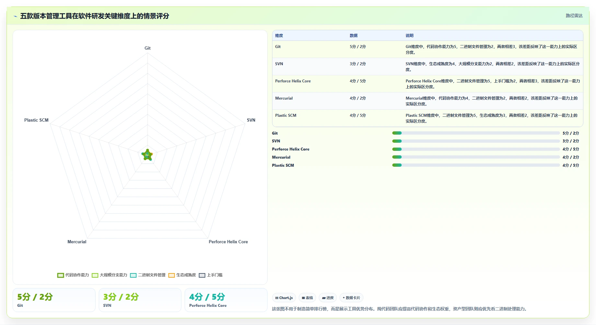Click the 路径雷达 label in the header
This screenshot has height=325, width=596.
tap(574, 16)
